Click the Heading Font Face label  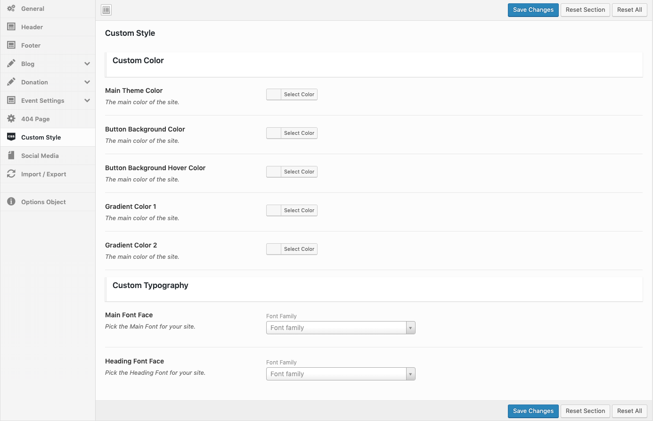coord(134,361)
